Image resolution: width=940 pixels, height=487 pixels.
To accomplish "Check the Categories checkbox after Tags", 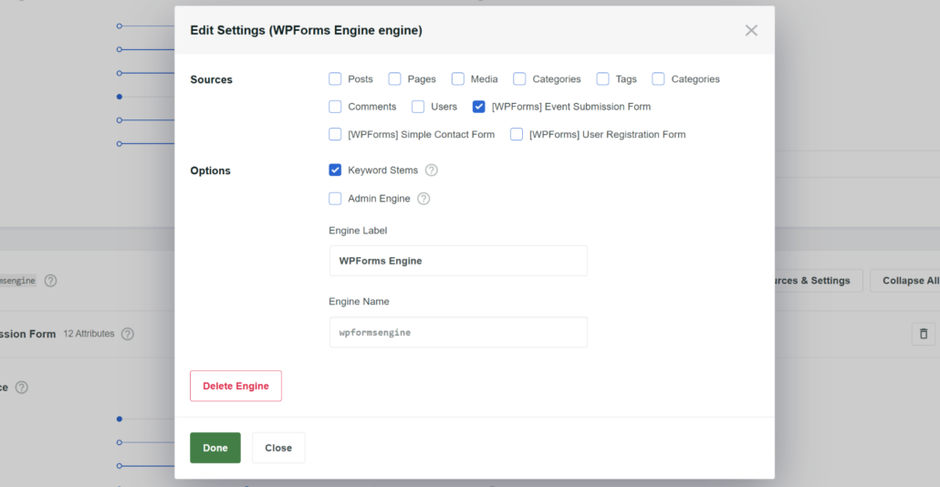I will (658, 79).
